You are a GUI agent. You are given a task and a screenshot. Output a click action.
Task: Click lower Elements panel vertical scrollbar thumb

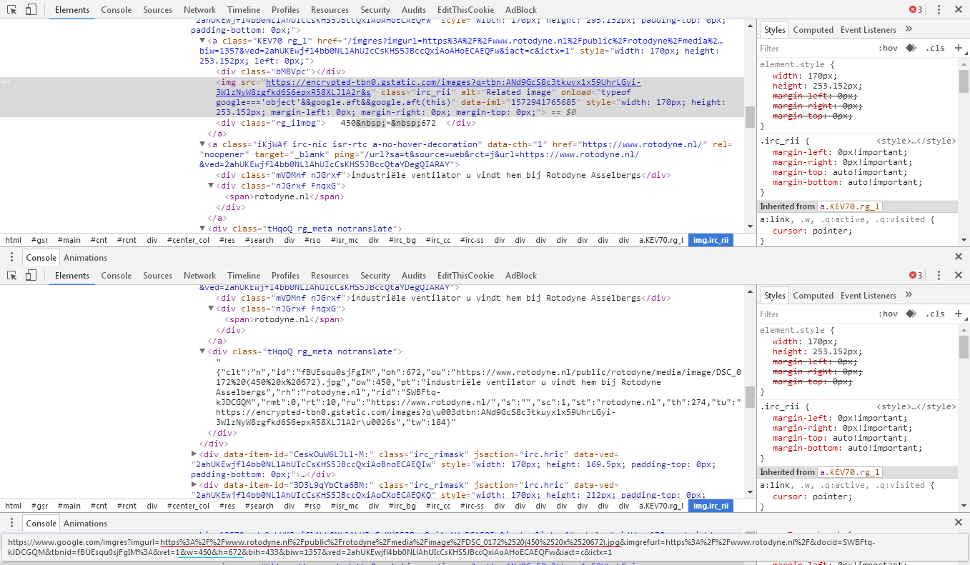click(x=750, y=396)
